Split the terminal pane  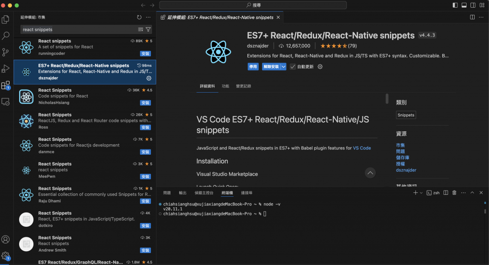446,193
